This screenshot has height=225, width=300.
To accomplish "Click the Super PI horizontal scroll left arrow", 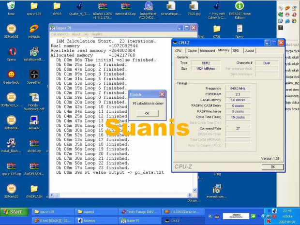I will pos(52,195).
